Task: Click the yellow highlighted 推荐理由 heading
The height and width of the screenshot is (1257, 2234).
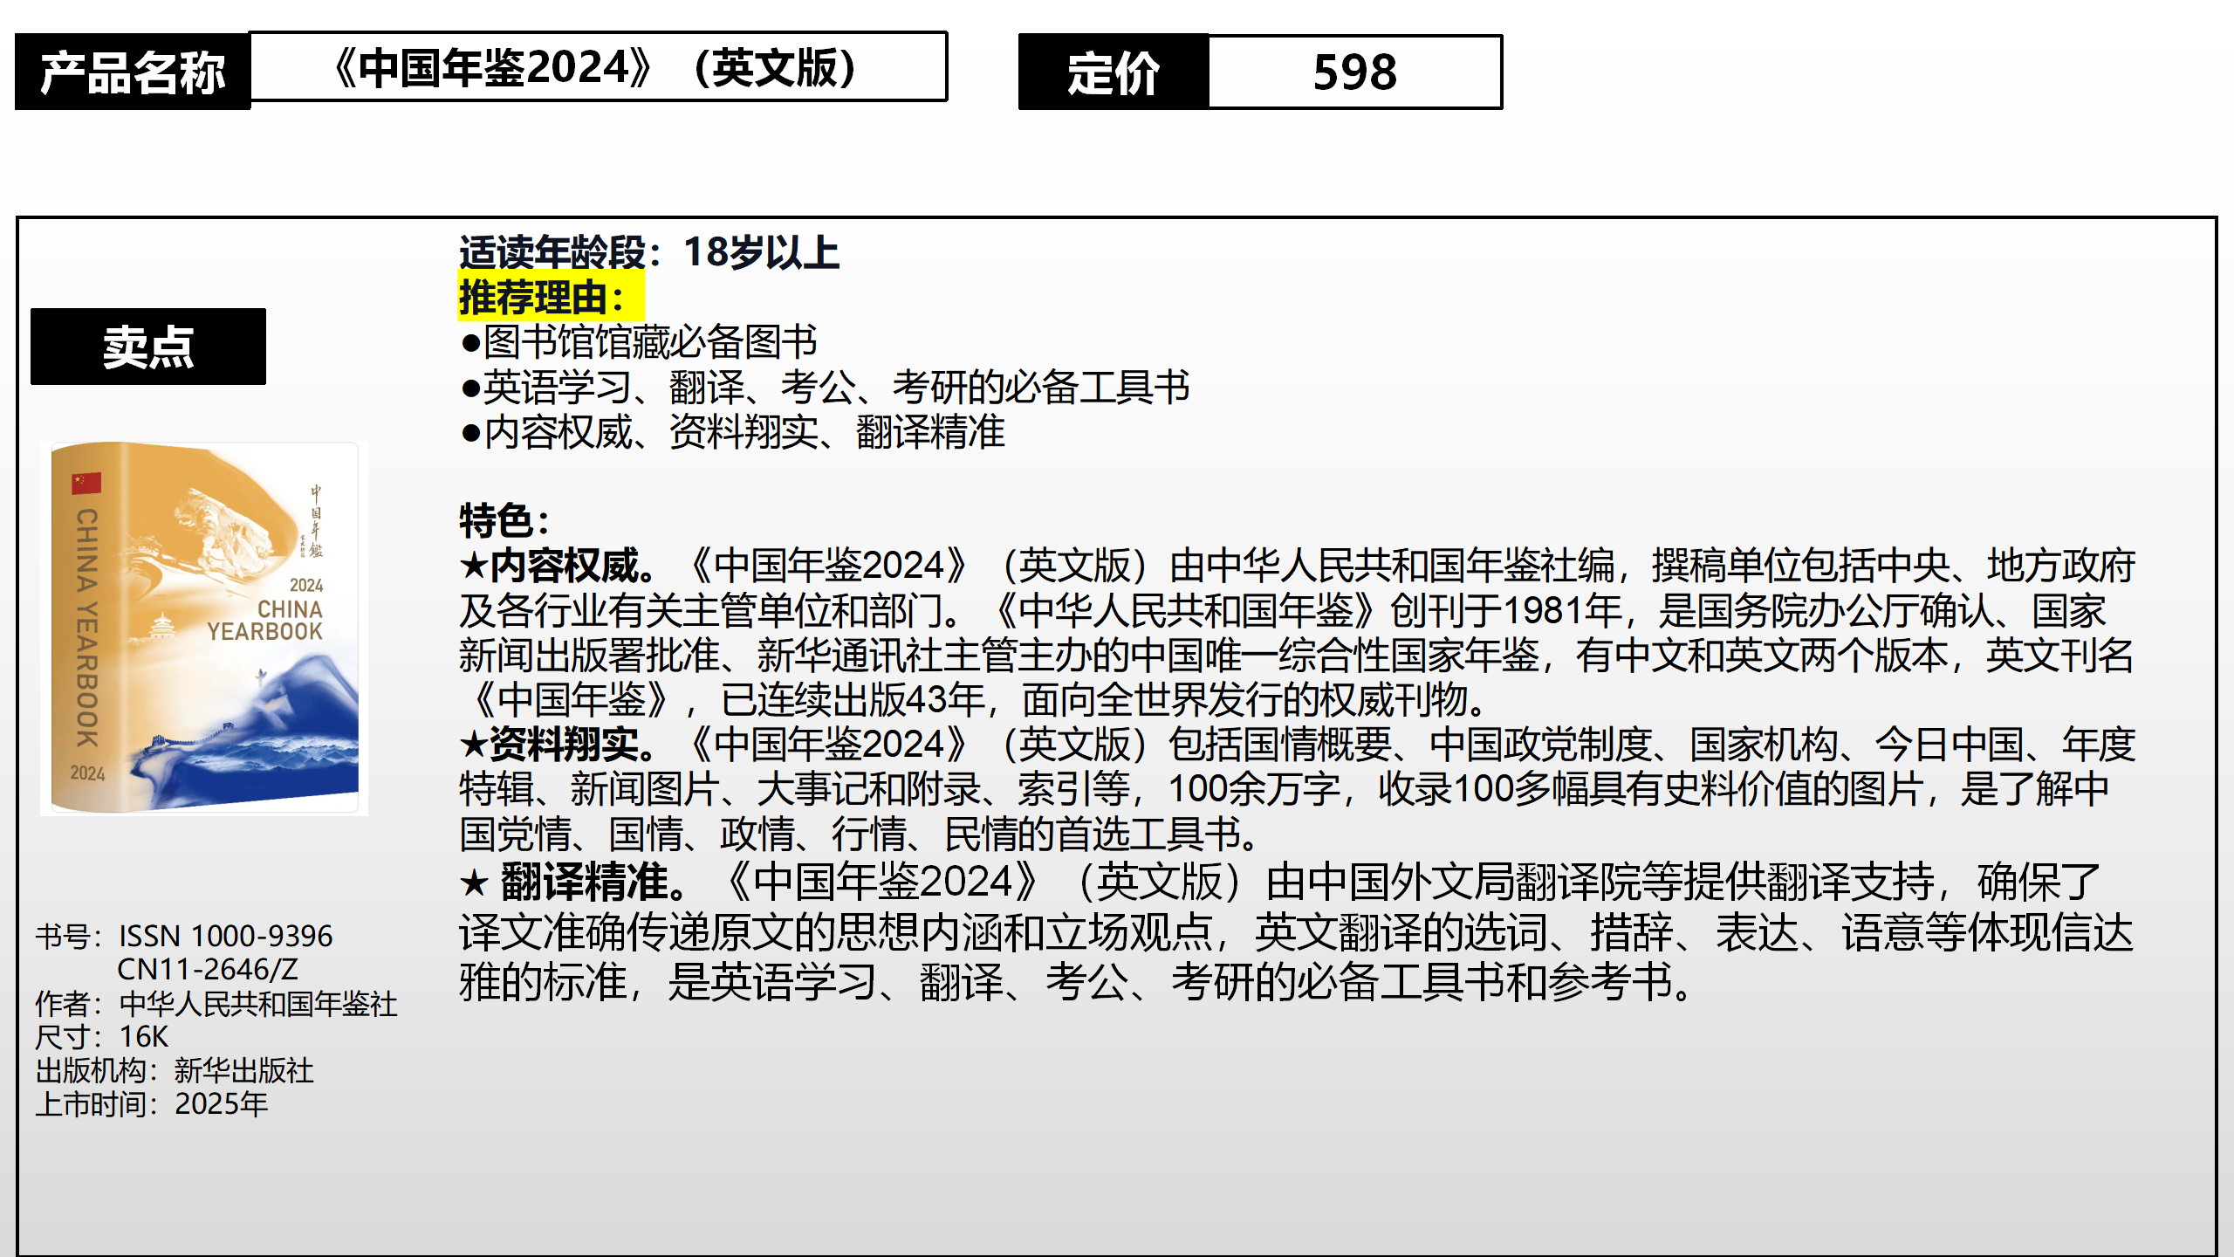Action: [x=550, y=297]
